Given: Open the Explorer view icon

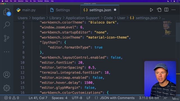Looking at the screenshot, I should (x=6, y=12).
